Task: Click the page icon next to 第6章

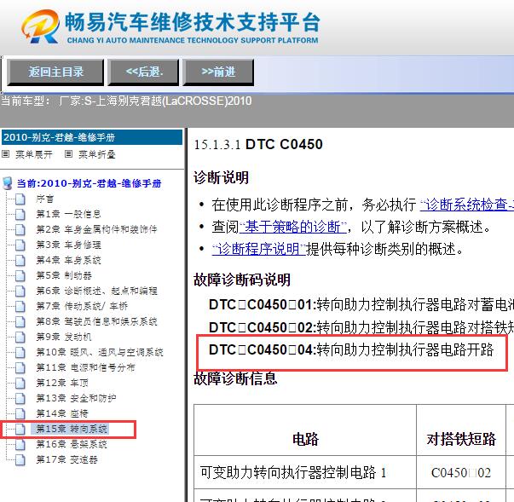Action: [20, 291]
